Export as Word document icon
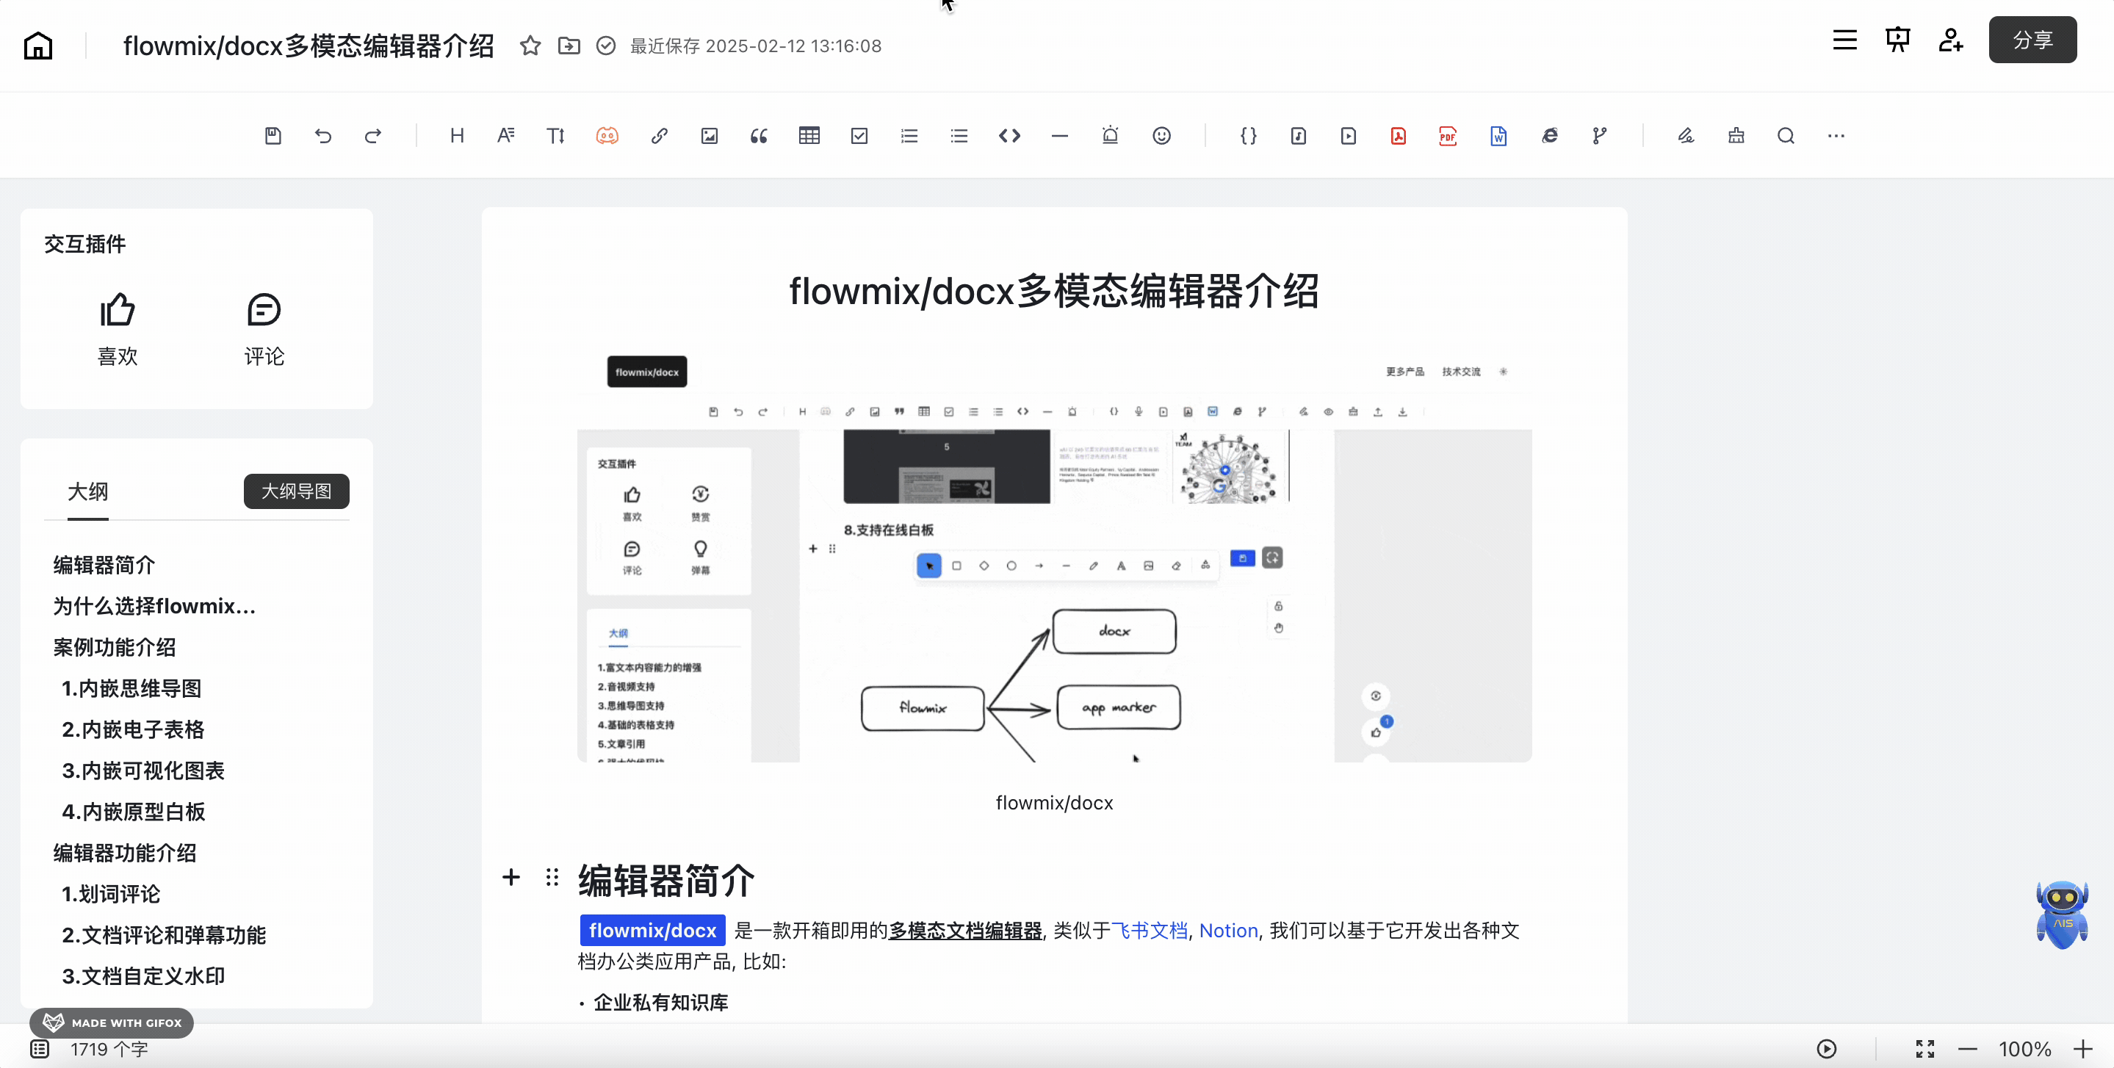 tap(1498, 135)
